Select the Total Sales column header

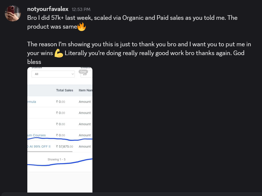(65, 90)
